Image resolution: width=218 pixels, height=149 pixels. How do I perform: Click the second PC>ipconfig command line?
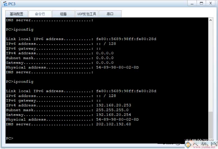20,82
